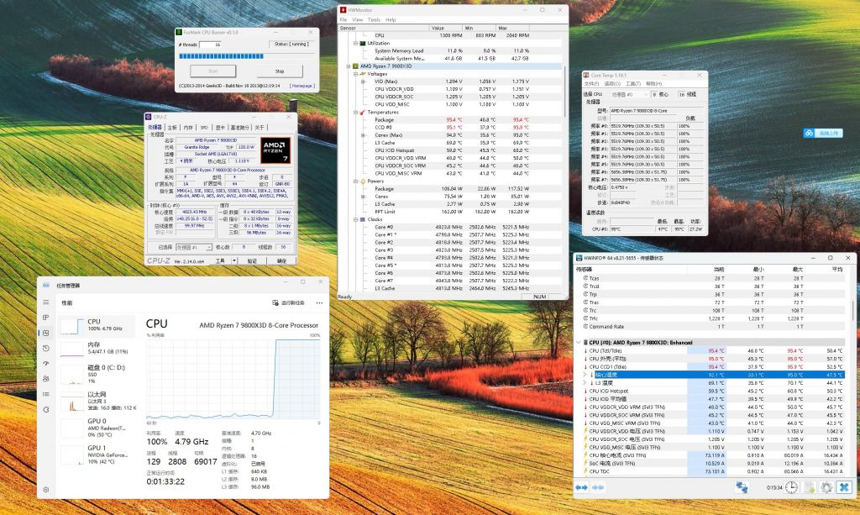Collapse the Temperatures section in HWMonitor
This screenshot has height=515, width=860.
point(356,111)
